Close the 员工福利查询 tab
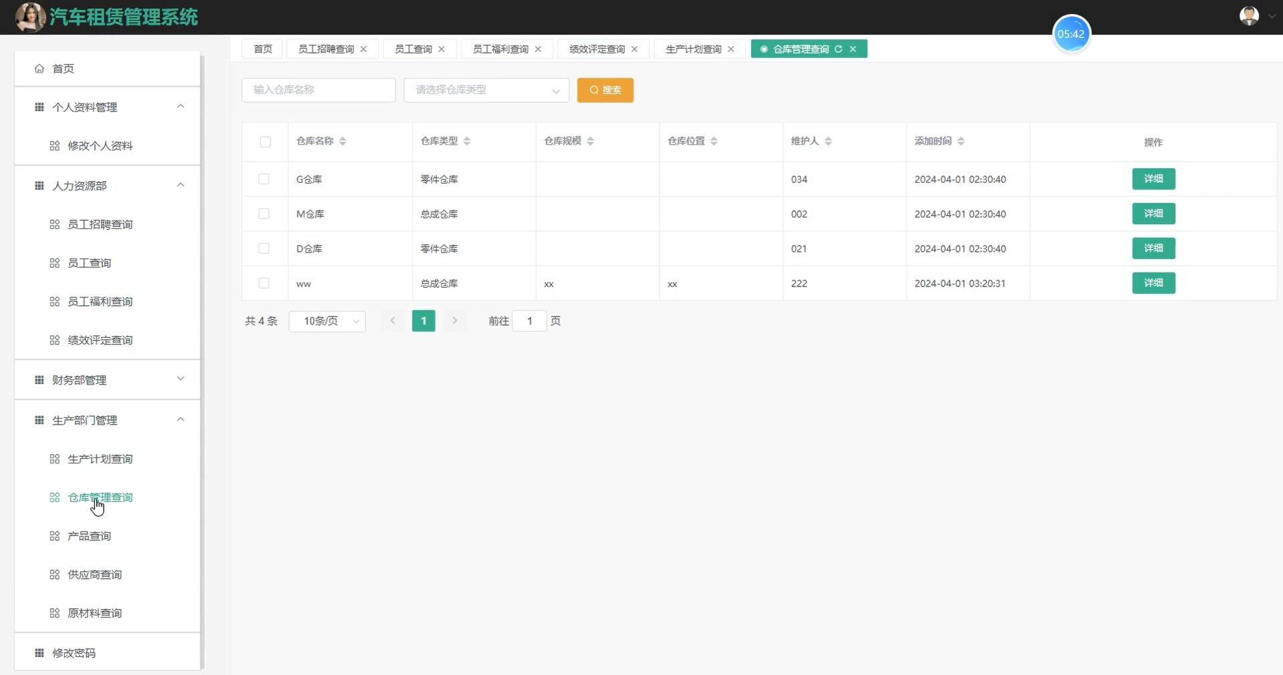 click(538, 49)
